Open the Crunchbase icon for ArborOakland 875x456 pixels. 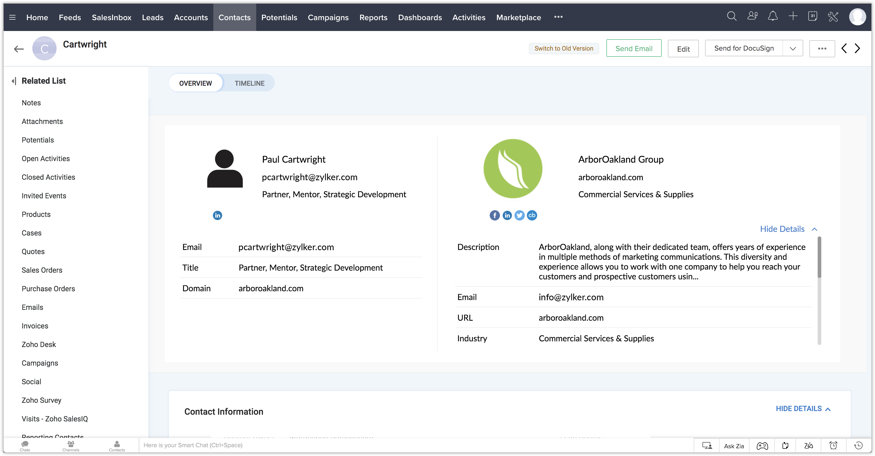pos(532,215)
